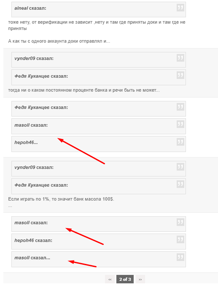Go to previous page with « button

pos(110,279)
